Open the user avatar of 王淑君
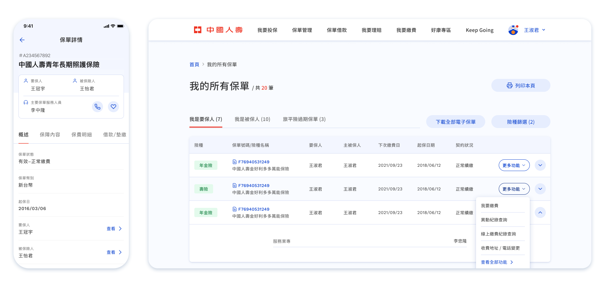The width and height of the screenshot is (603, 288). coord(513,30)
